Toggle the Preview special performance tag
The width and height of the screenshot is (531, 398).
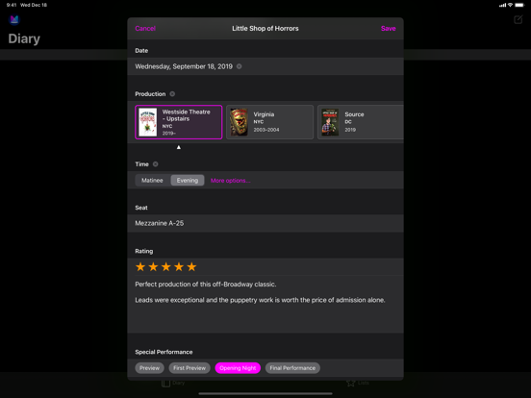pyautogui.click(x=149, y=368)
